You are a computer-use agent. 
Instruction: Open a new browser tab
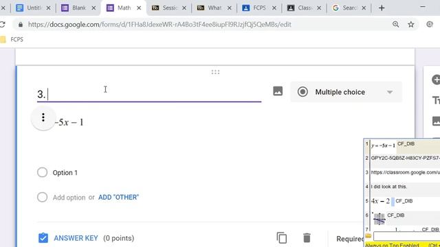coord(382,8)
